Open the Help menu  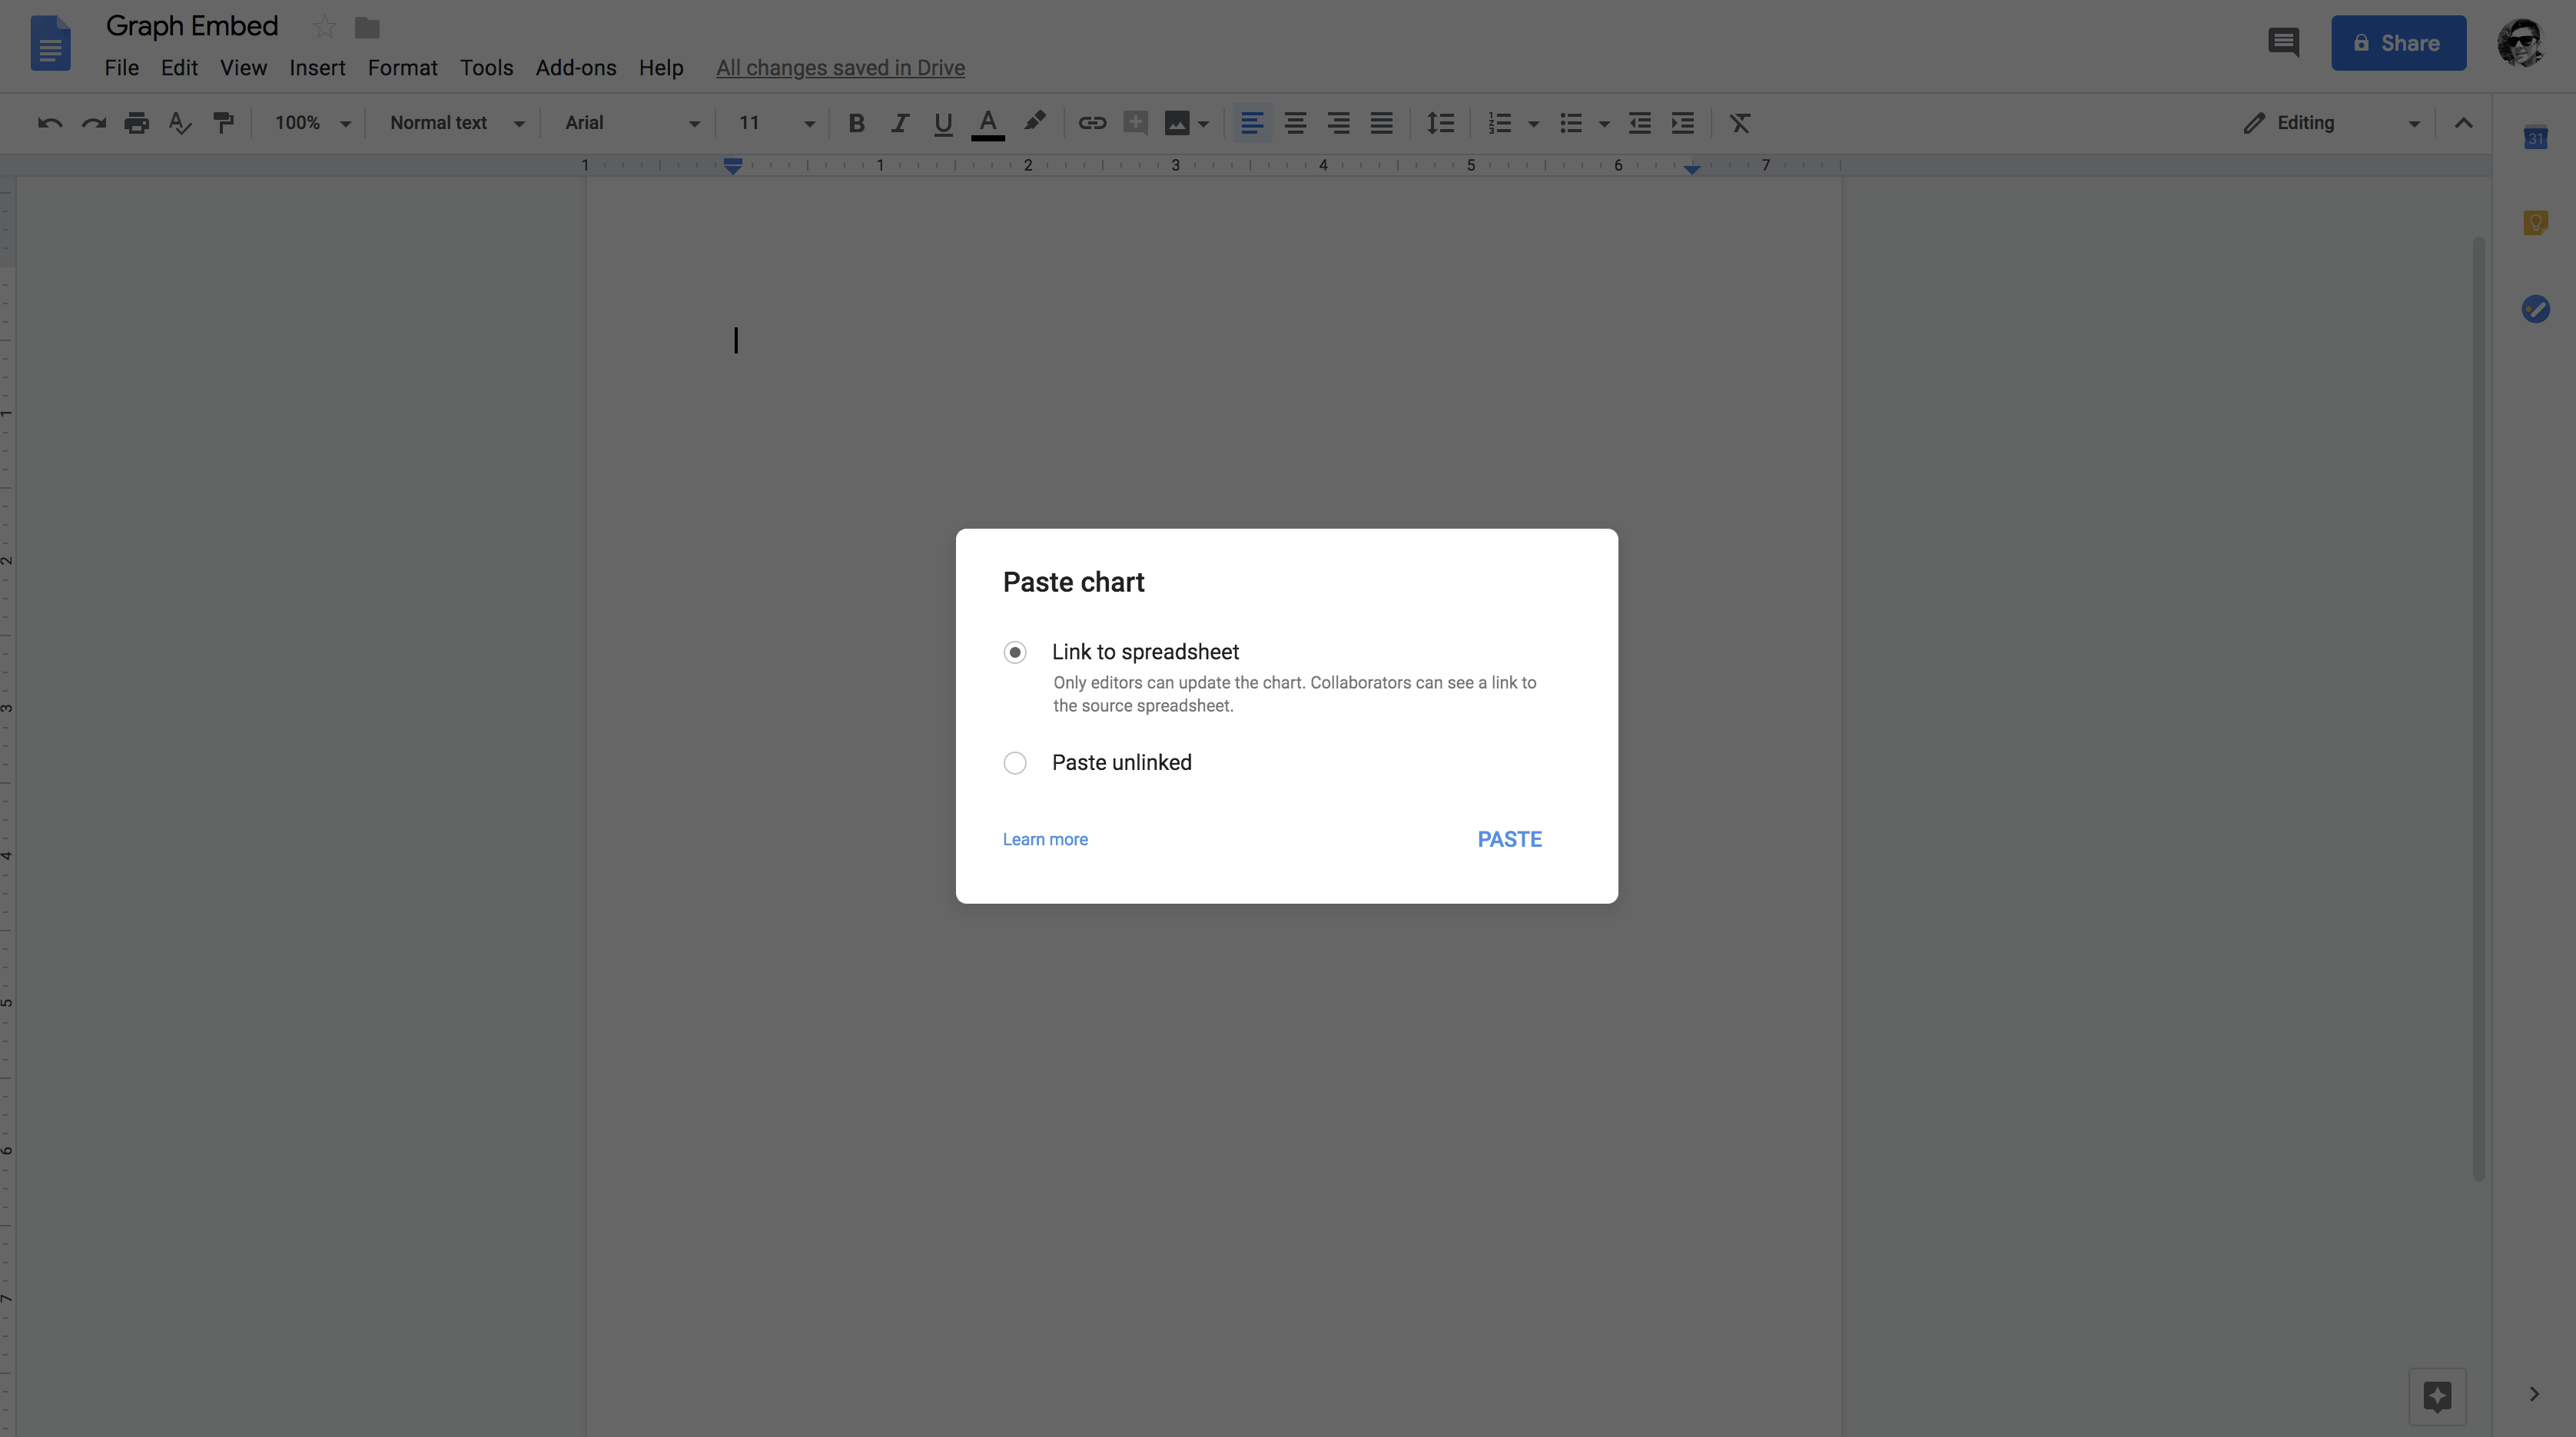[661, 68]
